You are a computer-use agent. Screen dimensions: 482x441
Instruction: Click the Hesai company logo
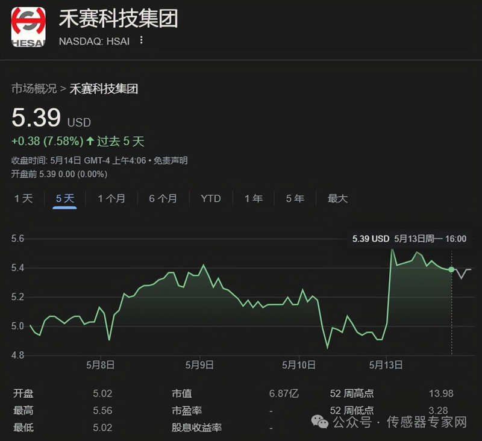(x=28, y=27)
